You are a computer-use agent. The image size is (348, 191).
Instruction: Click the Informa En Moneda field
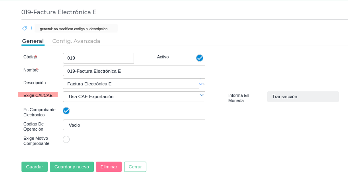pos(303,96)
